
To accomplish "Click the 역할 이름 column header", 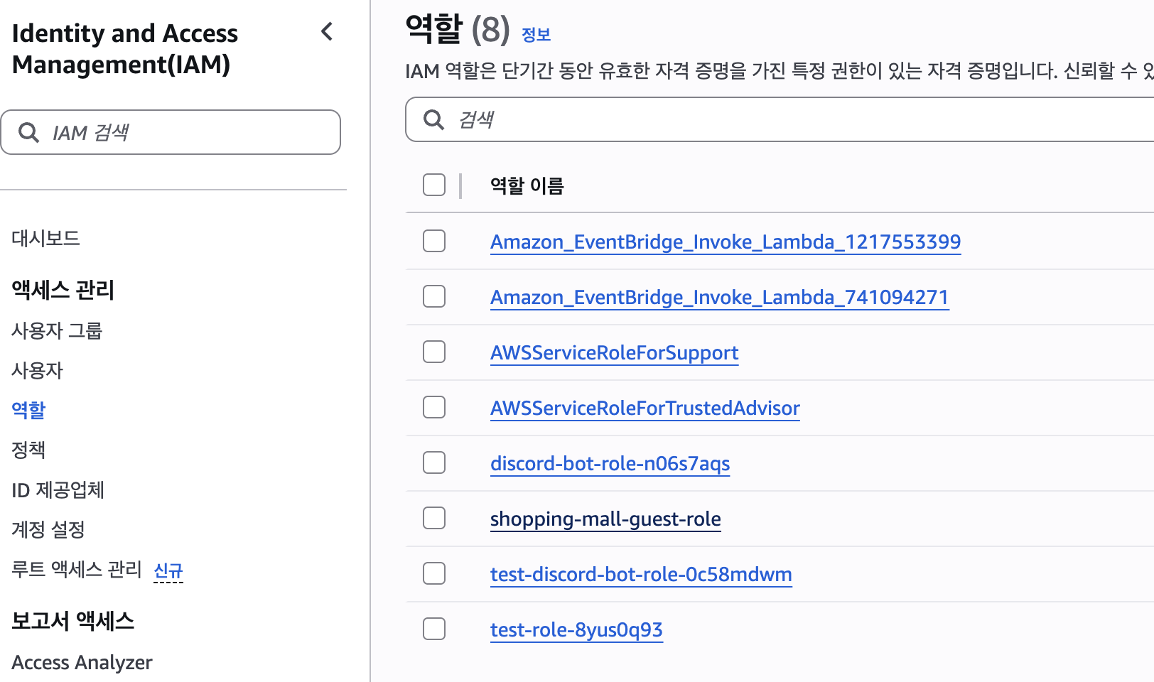I will pos(527,186).
